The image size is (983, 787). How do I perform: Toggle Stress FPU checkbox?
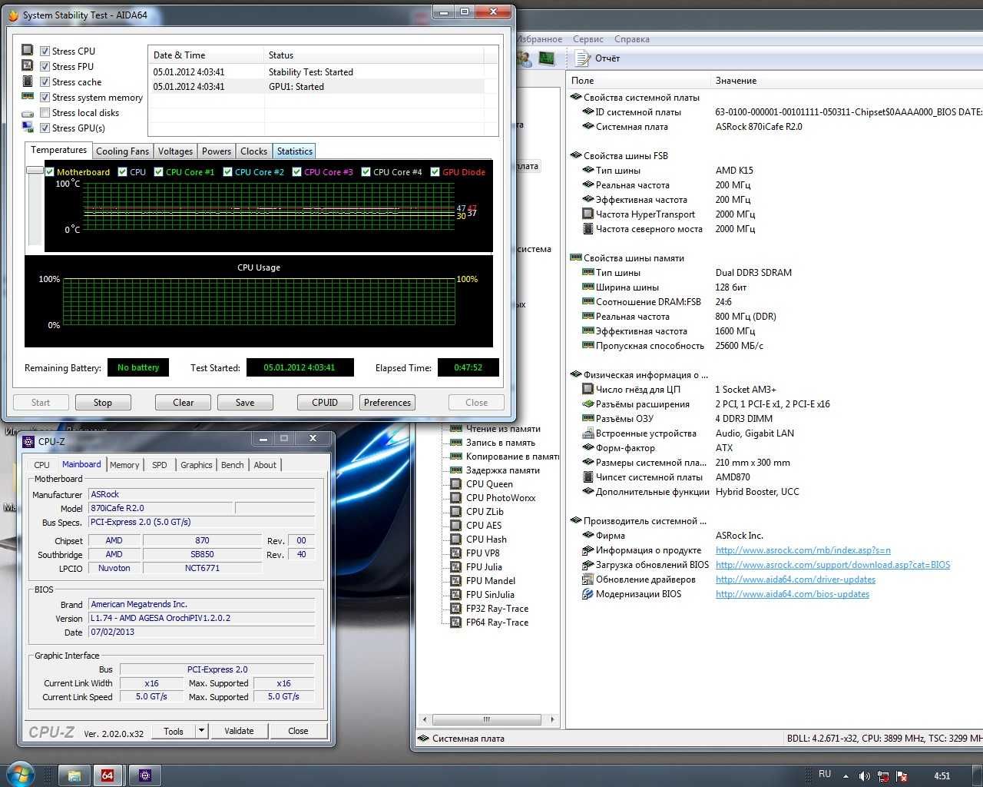45,67
